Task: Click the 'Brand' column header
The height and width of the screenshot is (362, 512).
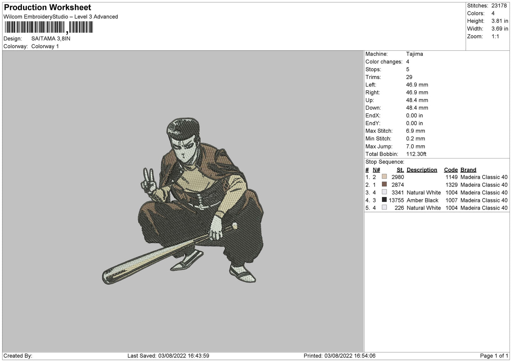Action: point(468,170)
